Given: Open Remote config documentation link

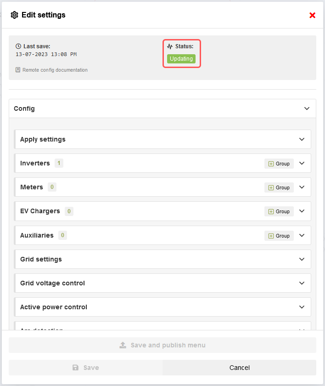Looking at the screenshot, I should click(55, 70).
